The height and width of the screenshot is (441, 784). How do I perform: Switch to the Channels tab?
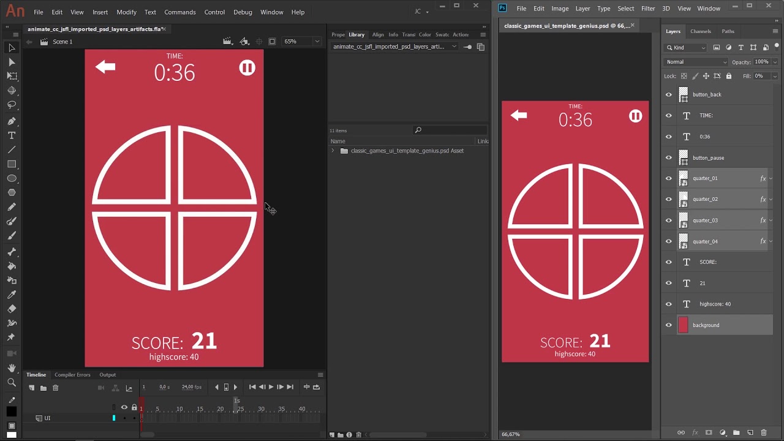tap(701, 31)
